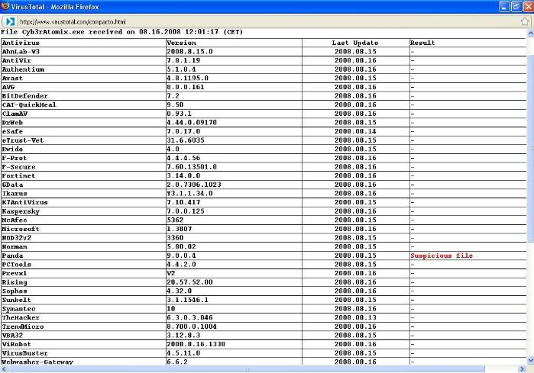The image size is (534, 373).
Task: Click horizontal scrollbar right arrow
Action: (x=522, y=369)
